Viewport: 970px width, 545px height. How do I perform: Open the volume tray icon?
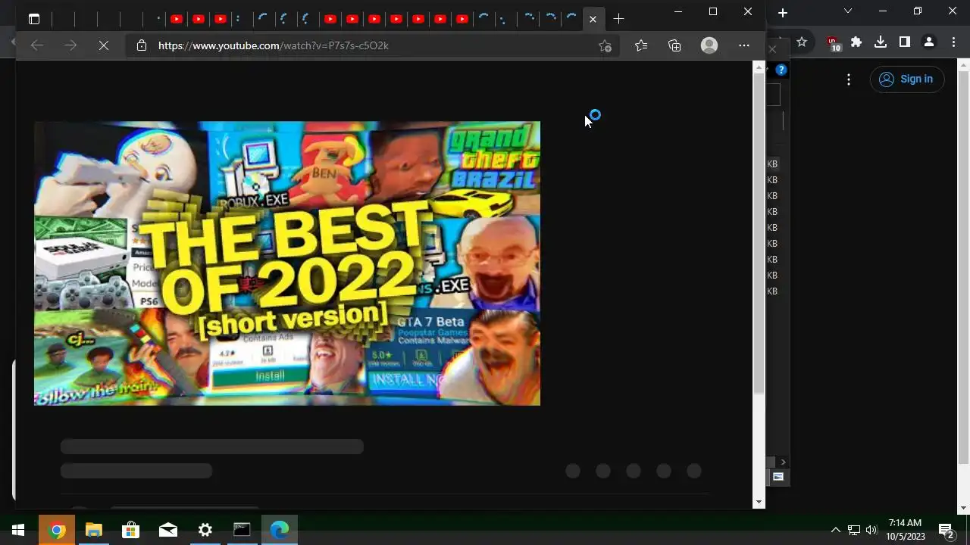click(x=871, y=530)
